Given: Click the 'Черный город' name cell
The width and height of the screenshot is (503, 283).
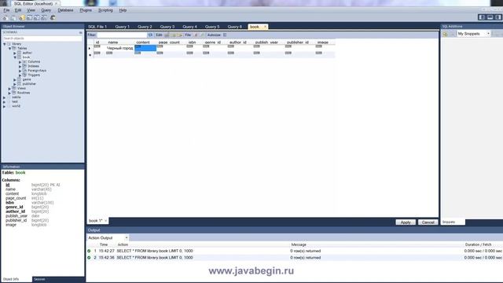Looking at the screenshot, I should click(x=119, y=48).
